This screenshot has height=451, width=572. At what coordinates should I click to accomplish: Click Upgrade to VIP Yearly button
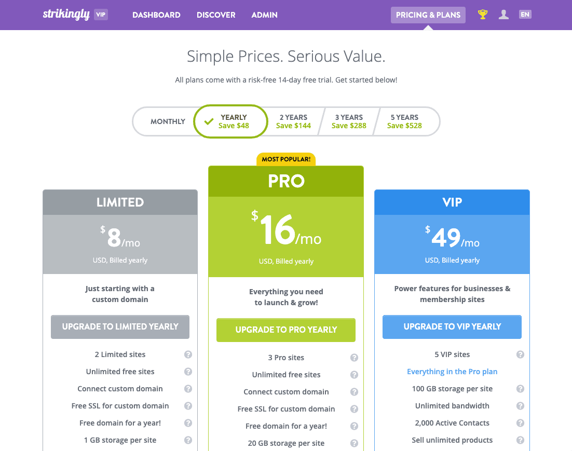(x=452, y=326)
